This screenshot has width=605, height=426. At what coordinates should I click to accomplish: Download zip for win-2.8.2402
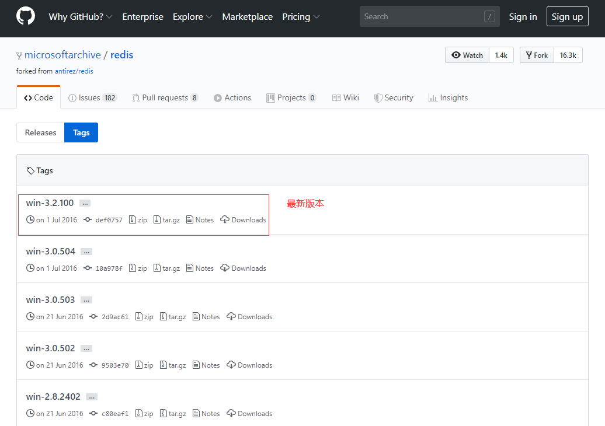[144, 413]
